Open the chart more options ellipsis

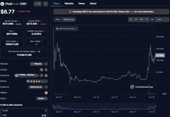(167, 20)
